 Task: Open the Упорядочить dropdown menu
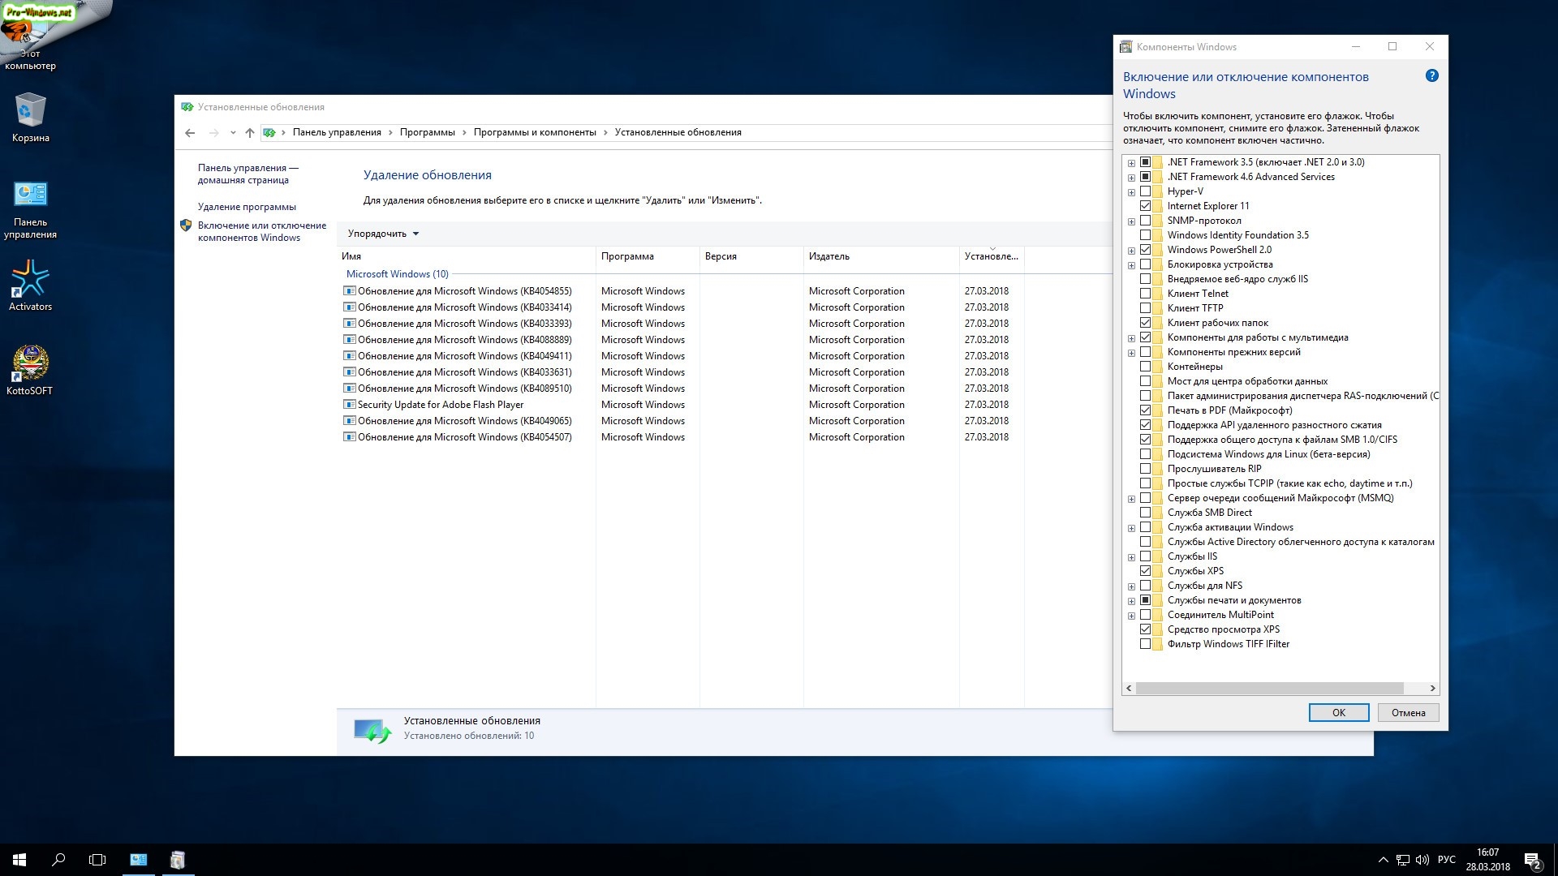383,234
